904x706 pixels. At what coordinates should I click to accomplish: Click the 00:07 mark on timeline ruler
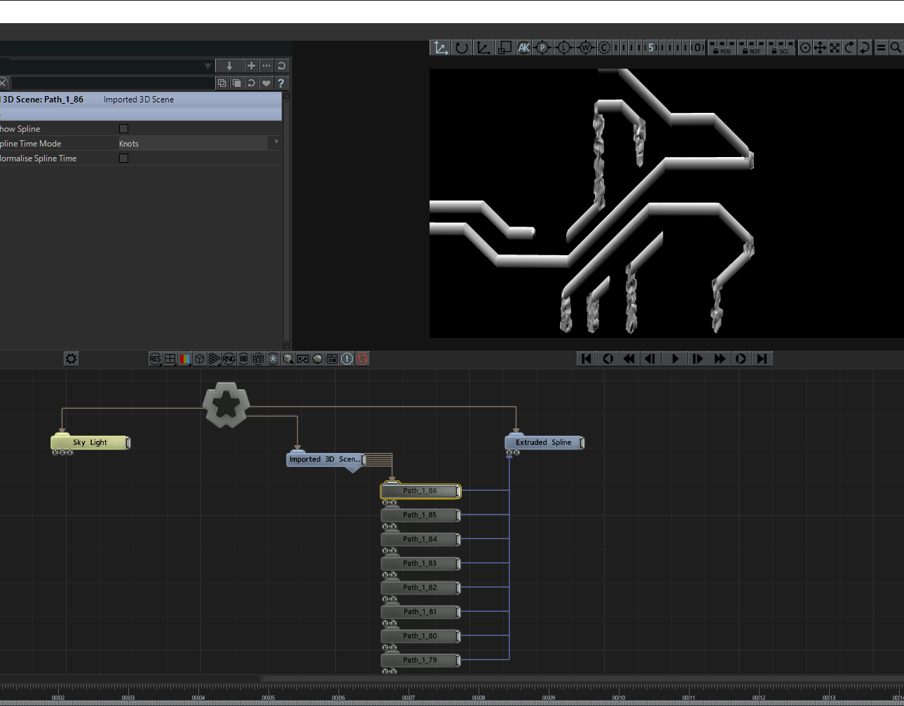click(409, 698)
